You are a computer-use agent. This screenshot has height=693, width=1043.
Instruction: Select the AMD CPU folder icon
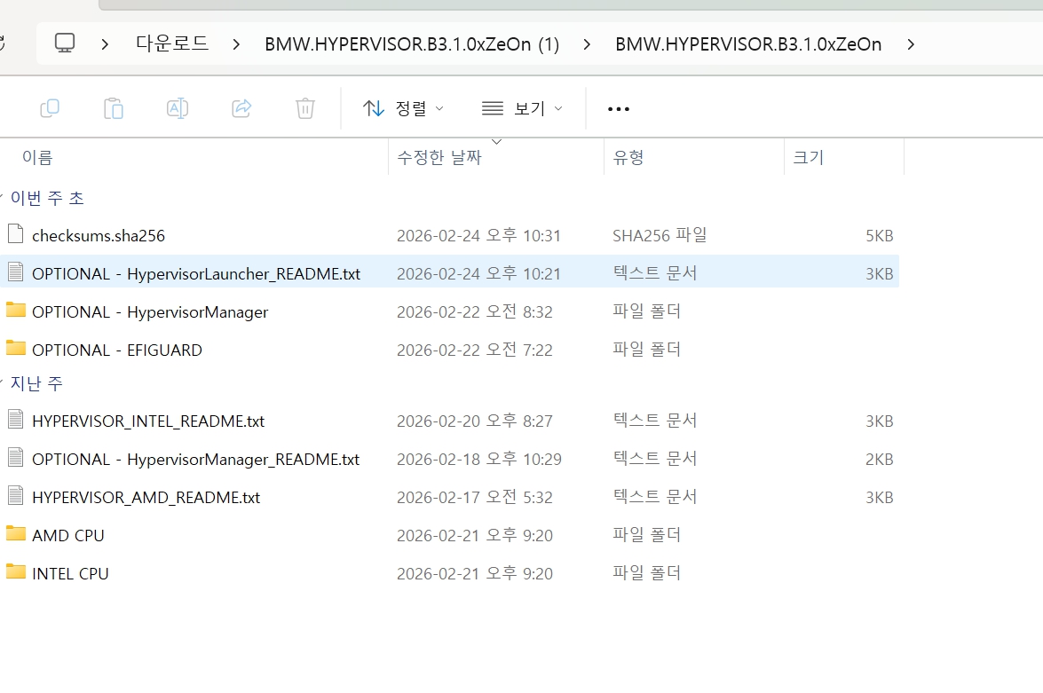tap(16, 534)
